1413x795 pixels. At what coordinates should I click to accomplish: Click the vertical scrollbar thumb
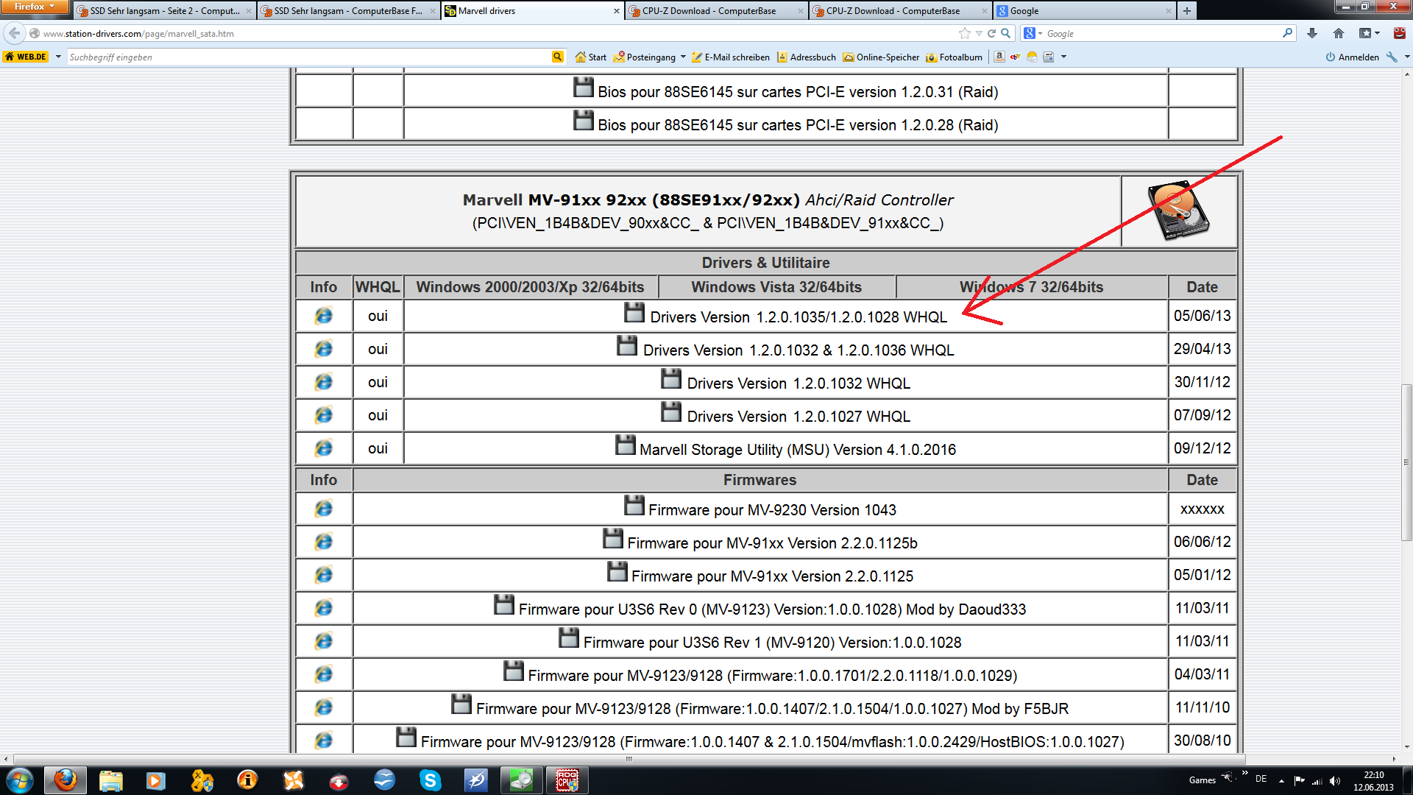click(1406, 462)
